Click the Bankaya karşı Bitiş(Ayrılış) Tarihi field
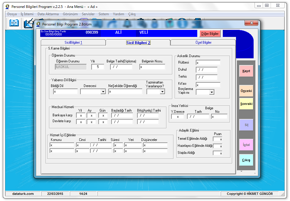Screen dimensions: 290x201 pyautogui.click(x=148, y=115)
